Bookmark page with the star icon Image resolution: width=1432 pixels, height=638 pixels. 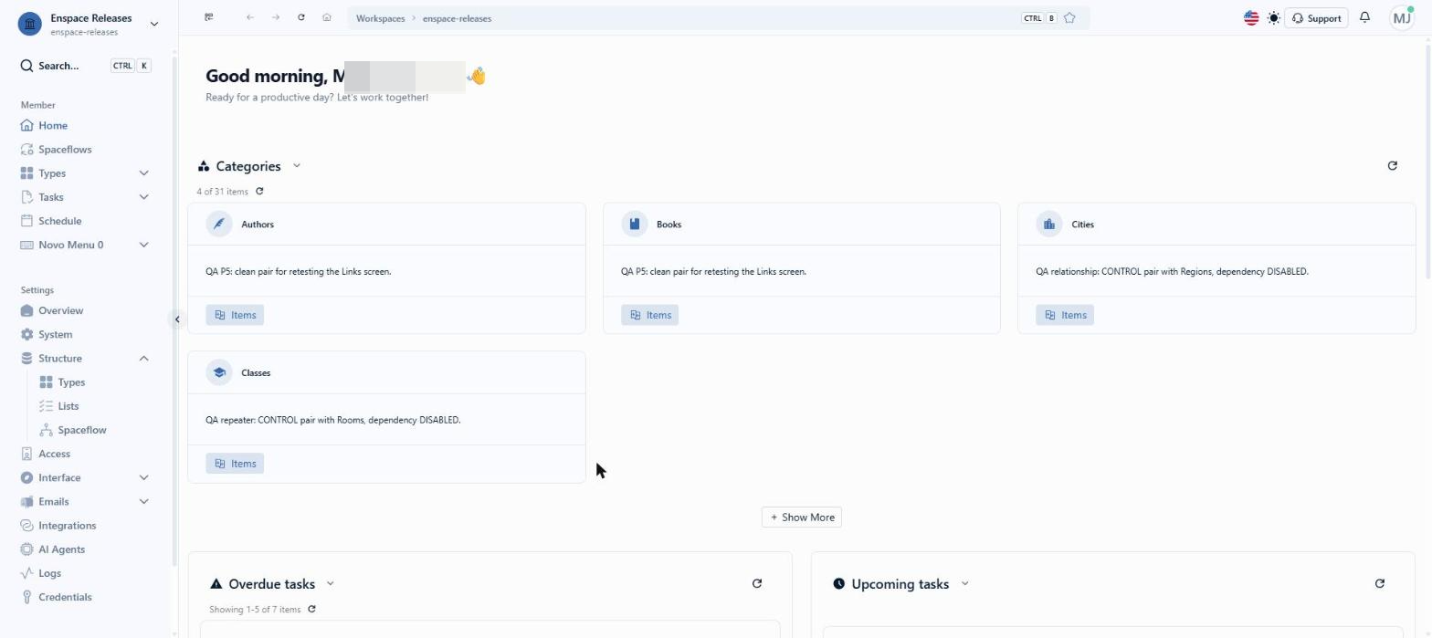[x=1069, y=18]
